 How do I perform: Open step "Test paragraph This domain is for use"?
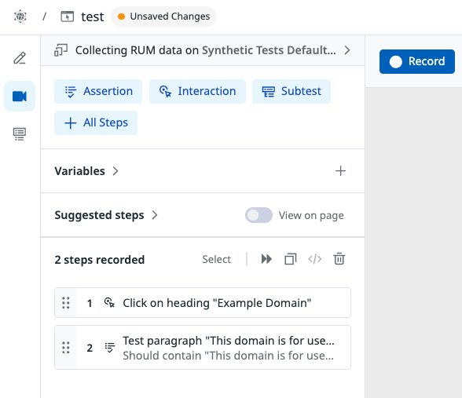point(203,348)
